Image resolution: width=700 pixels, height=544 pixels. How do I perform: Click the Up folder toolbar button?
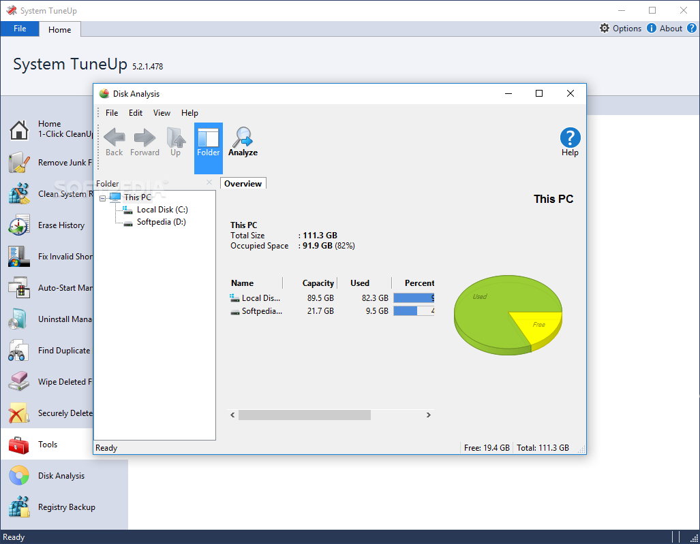(175, 142)
